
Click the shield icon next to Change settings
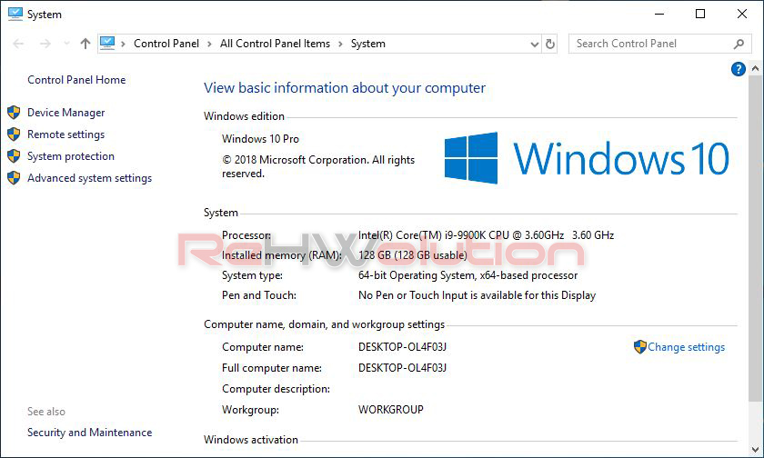coord(640,347)
